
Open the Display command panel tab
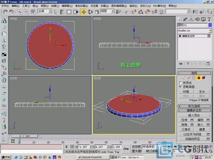[203, 19]
